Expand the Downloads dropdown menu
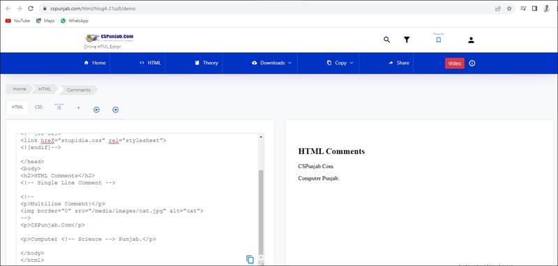 (271, 63)
